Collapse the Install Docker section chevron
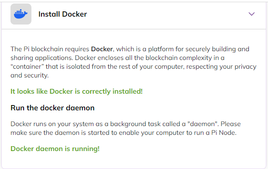 point(251,14)
